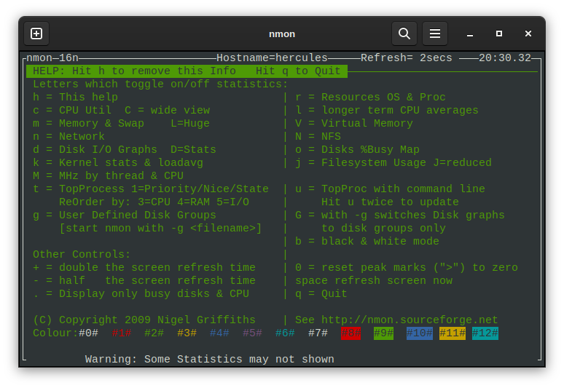Click the 'Refresh= 2secs' header text
This screenshot has width=564, height=388.
[x=406, y=58]
